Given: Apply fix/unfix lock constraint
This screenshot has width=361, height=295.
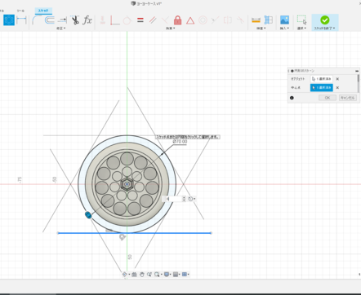Looking at the screenshot, I should [x=177, y=20].
